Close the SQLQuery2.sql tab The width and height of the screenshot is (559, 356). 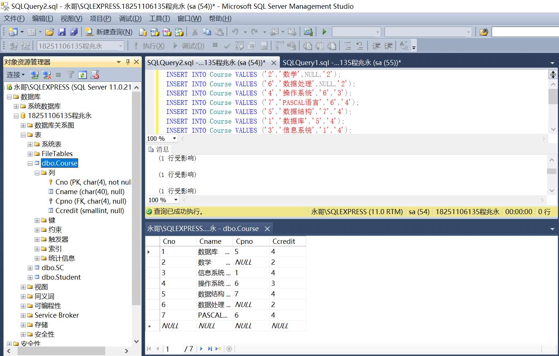click(274, 63)
